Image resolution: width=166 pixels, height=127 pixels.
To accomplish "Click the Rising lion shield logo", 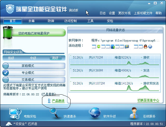I will [10, 9].
